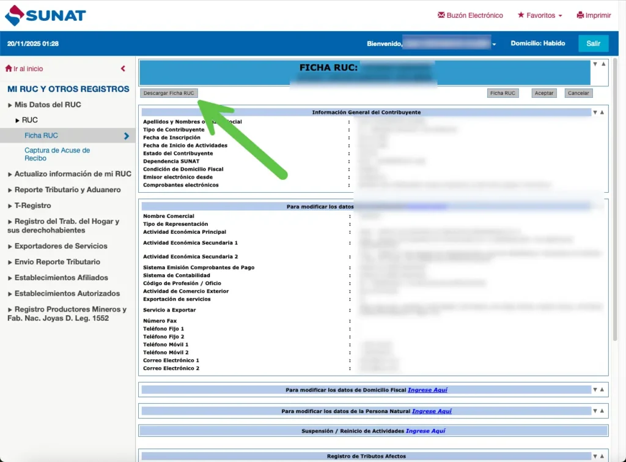Image resolution: width=626 pixels, height=462 pixels.
Task: Click the Imprimir printer icon
Action: [580, 15]
